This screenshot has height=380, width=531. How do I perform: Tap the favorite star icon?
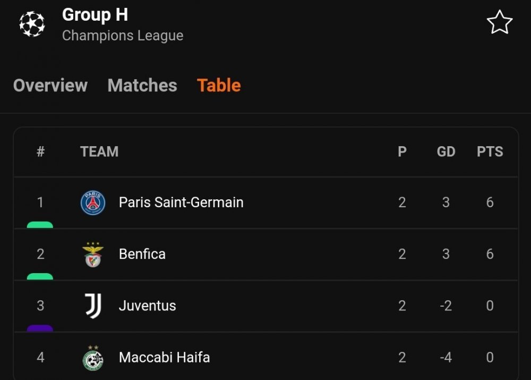pyautogui.click(x=500, y=22)
